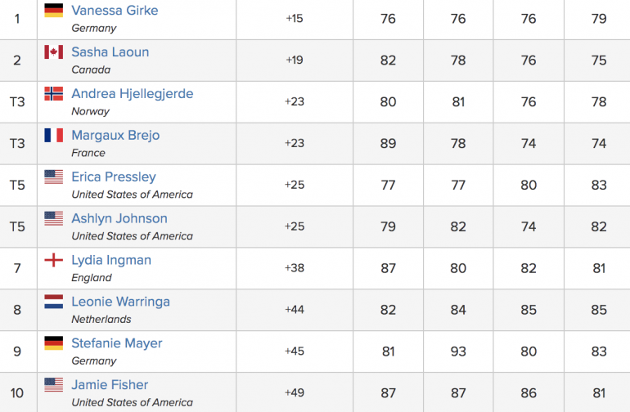Click the US flag beside Jamie Fisher

point(53,385)
